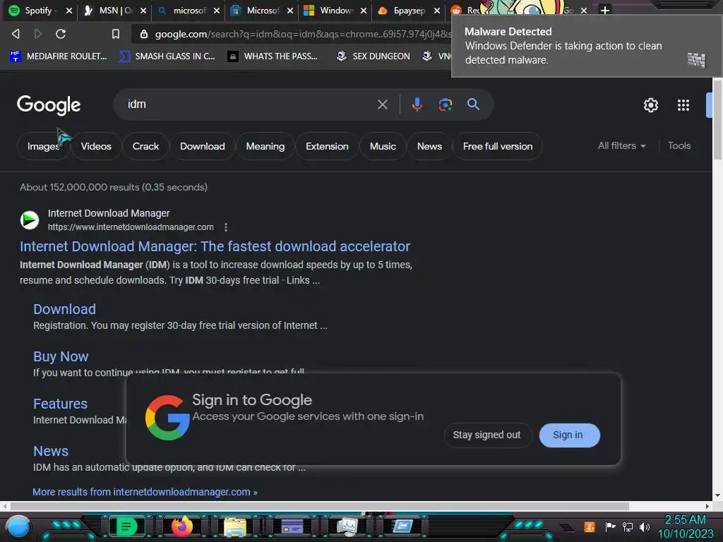Screen dimensions: 723x542
Task: Select the Crack filter chip
Action: point(145,146)
